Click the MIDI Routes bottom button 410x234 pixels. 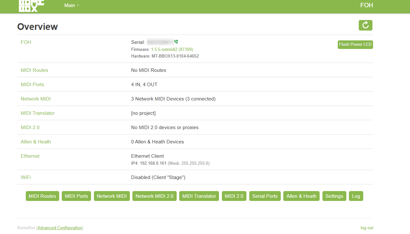point(42,196)
